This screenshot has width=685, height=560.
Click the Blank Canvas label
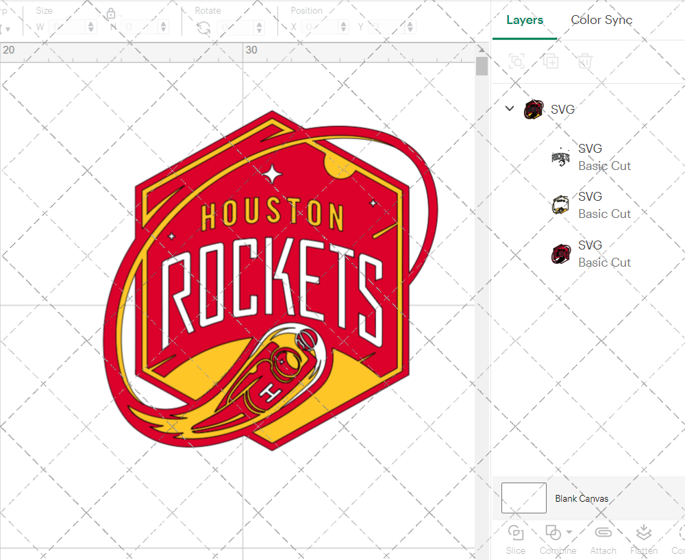tap(582, 498)
